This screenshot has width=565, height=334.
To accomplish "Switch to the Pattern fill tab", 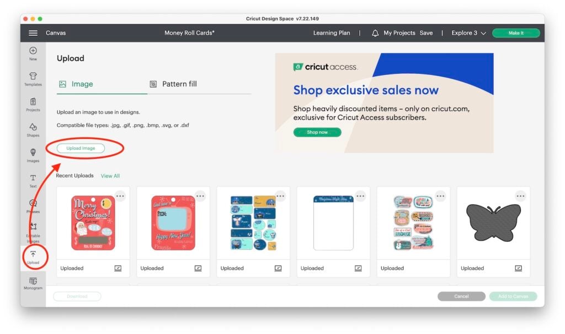I will point(173,84).
